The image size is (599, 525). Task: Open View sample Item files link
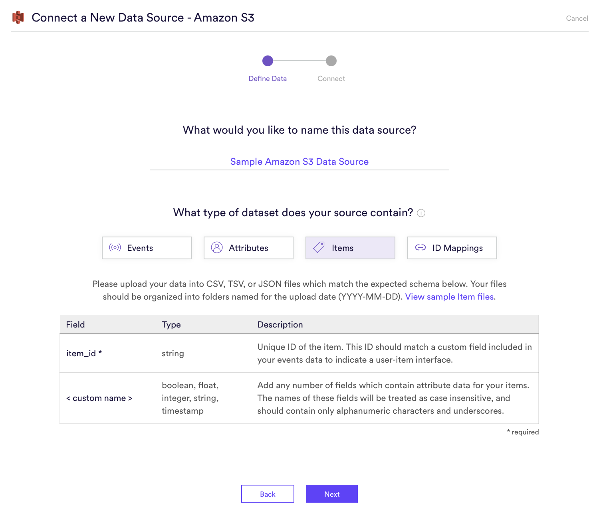click(450, 297)
